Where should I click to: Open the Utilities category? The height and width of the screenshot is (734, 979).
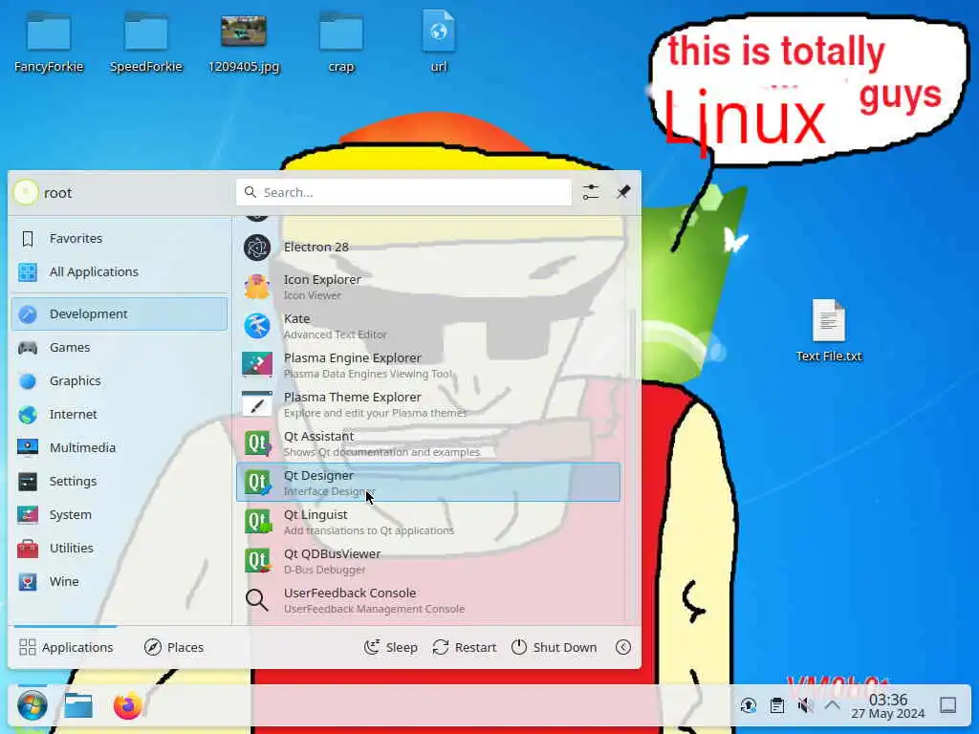120,548
